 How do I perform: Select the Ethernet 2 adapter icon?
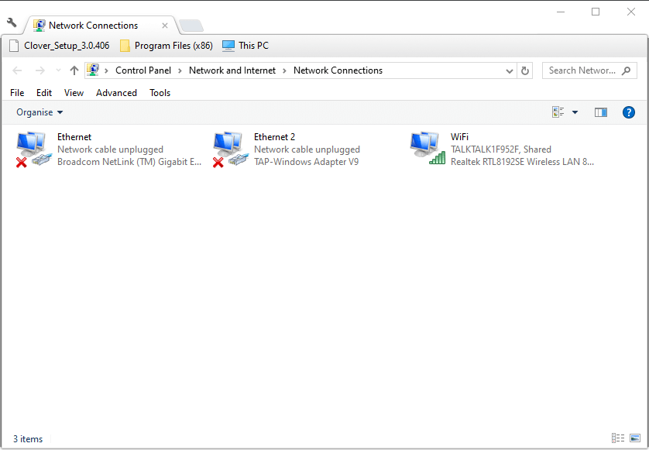click(x=231, y=149)
